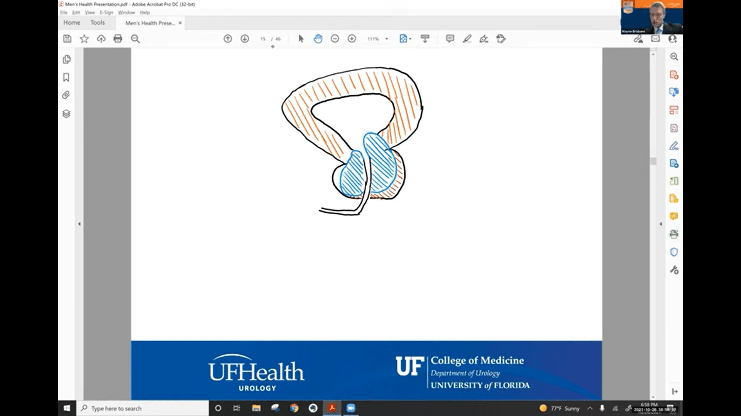Viewport: 741px width, 416px height.
Task: Open the layers panel
Action: pyautogui.click(x=66, y=114)
